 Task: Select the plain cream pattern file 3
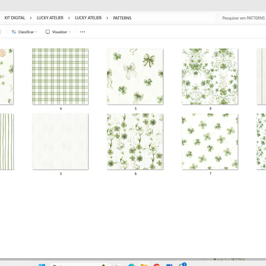pyautogui.click(x=60, y=141)
